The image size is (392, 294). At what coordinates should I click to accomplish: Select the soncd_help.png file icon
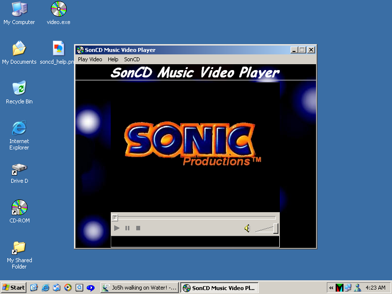[59, 49]
